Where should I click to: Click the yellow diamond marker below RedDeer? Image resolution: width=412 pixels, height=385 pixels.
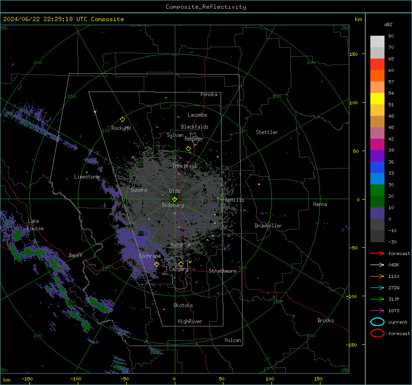point(188,149)
